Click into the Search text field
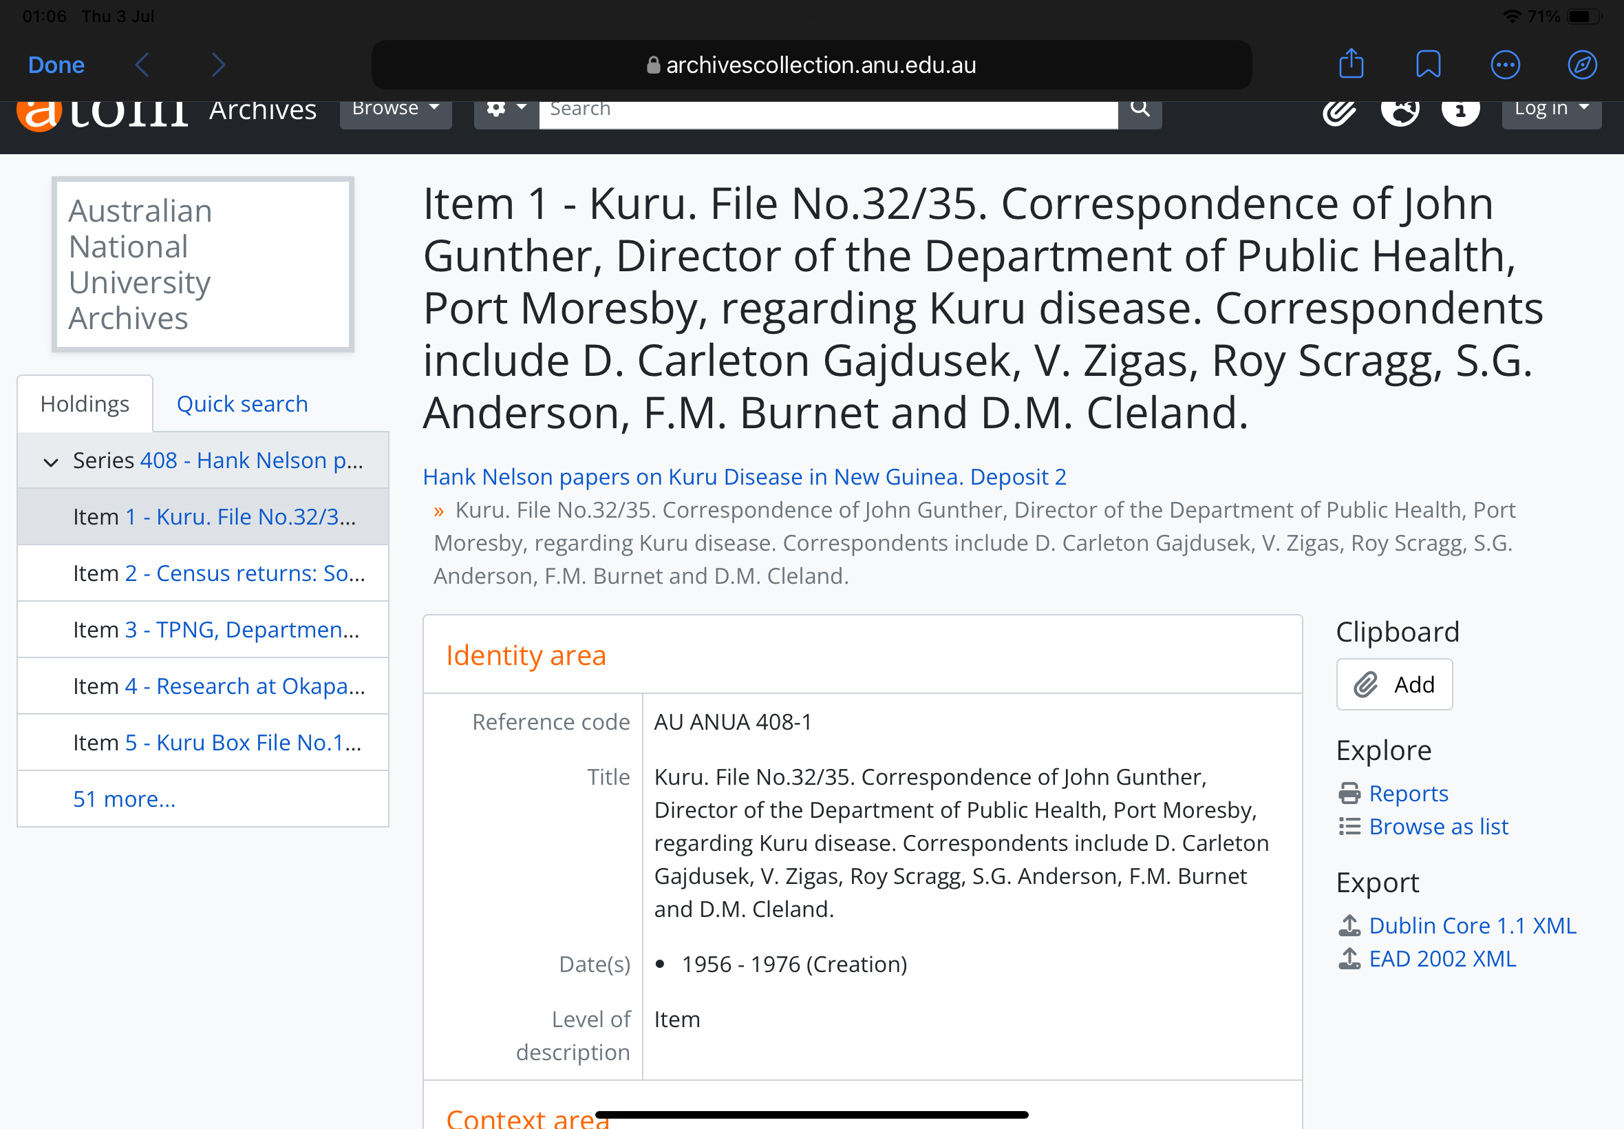Image resolution: width=1624 pixels, height=1129 pixels. 828,113
